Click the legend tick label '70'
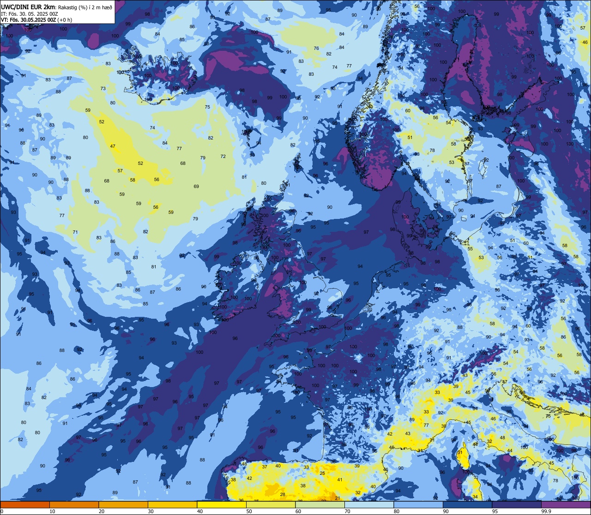Viewport: 591px width, 515px height. click(347, 511)
